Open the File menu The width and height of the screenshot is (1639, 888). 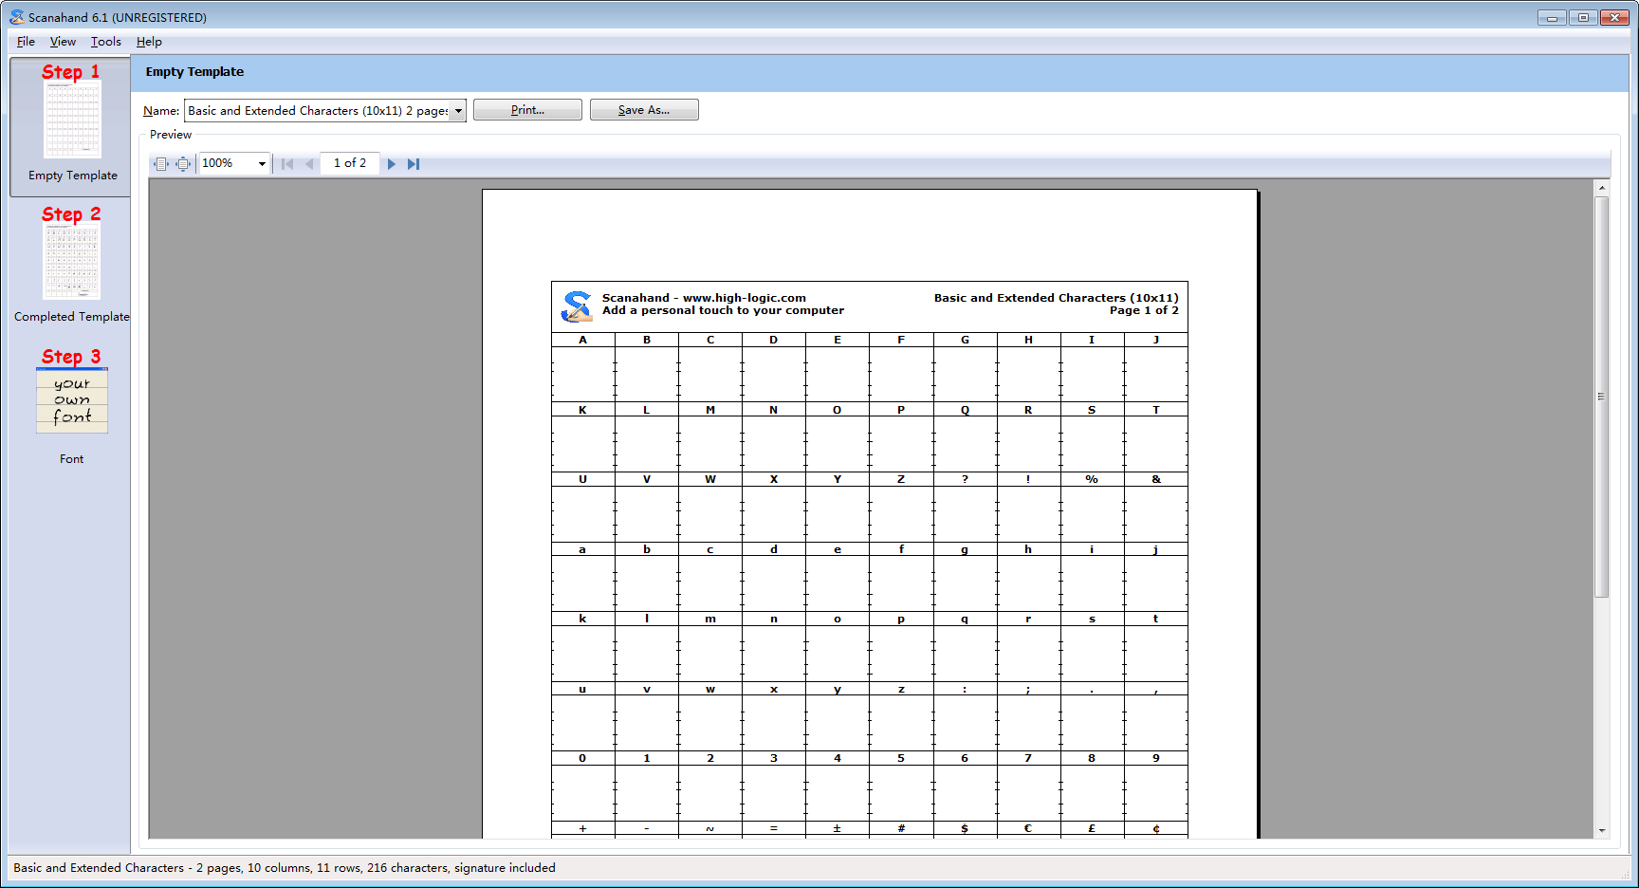point(26,42)
